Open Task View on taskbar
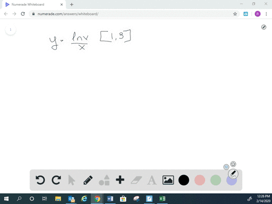The image size is (272, 204). (45, 199)
